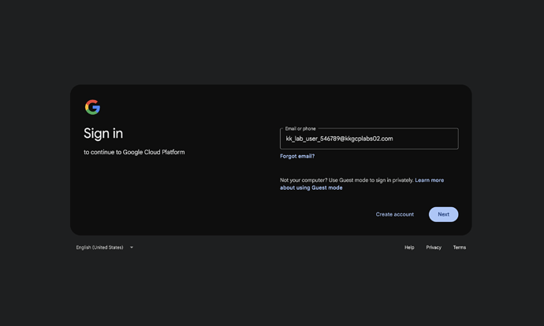The image size is (544, 326).
Task: Open the Terms link in footer
Action: [460, 247]
